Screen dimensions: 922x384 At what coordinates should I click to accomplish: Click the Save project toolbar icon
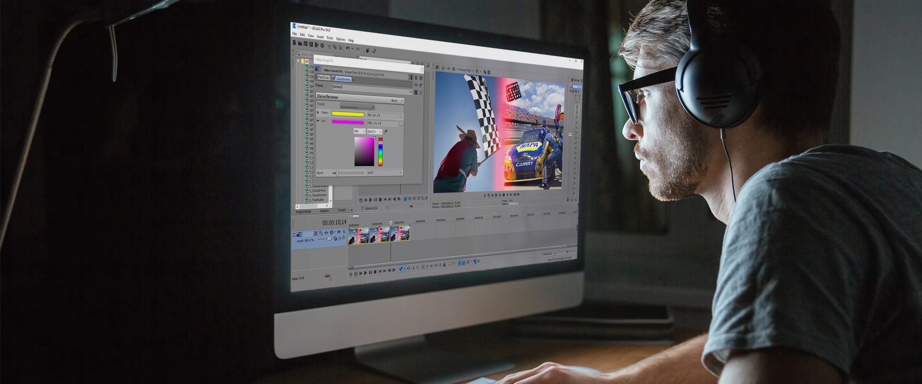coord(305,44)
